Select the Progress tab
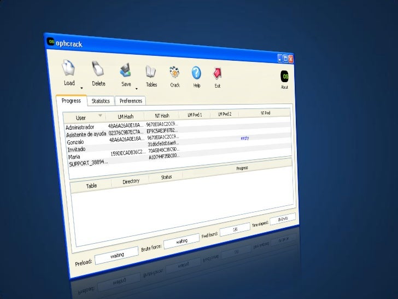 71,101
